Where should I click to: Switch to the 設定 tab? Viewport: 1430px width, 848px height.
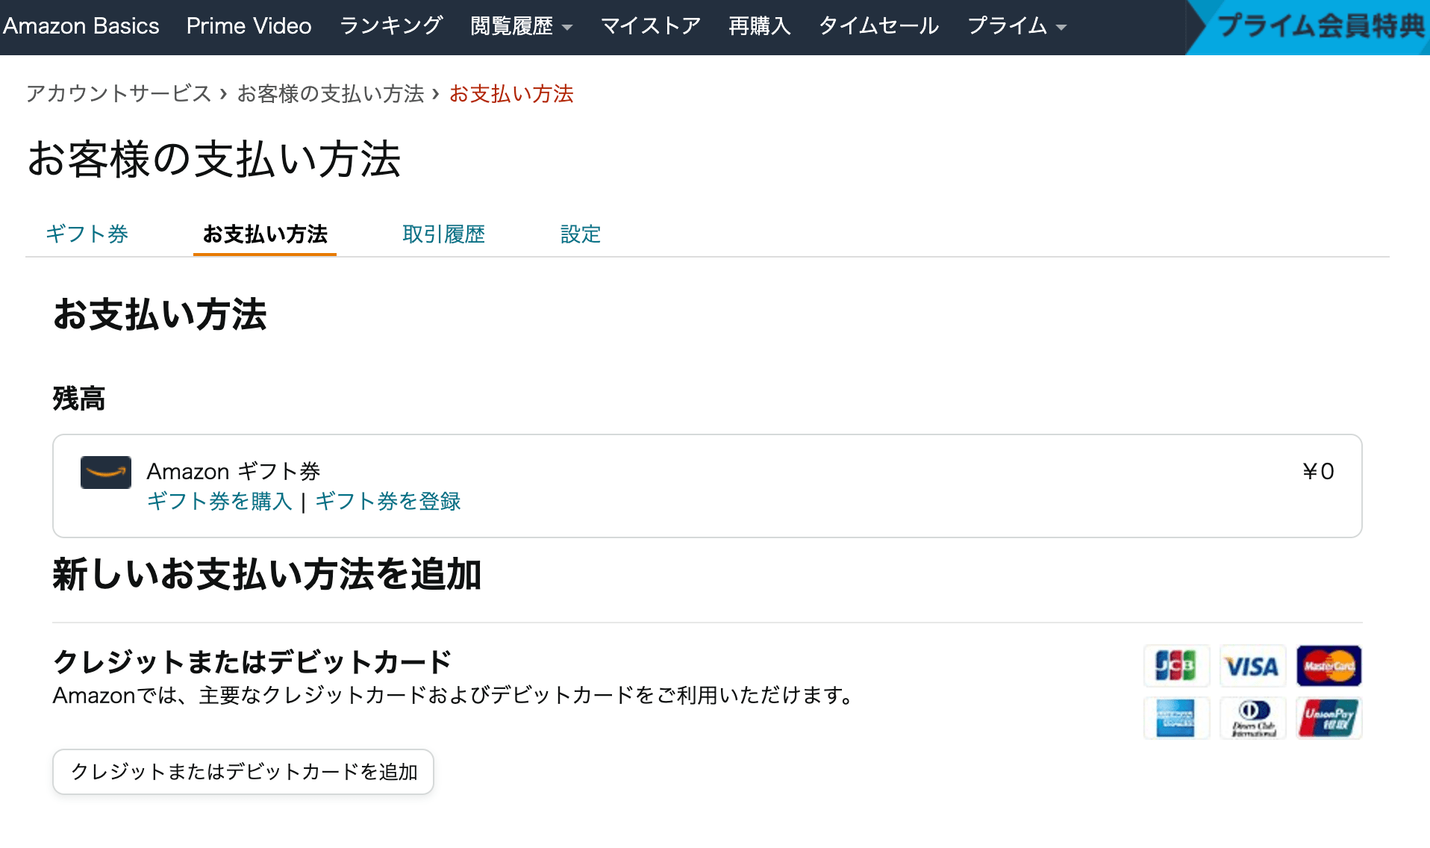click(x=580, y=234)
